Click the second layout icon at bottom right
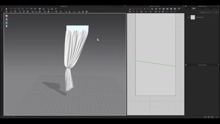The width and height of the screenshot is (220, 124). coord(209,117)
